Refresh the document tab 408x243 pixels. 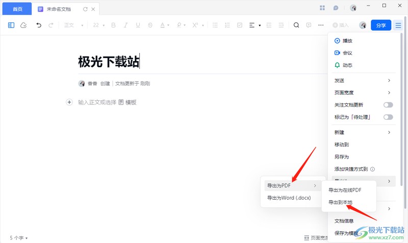pyautogui.click(x=85, y=9)
